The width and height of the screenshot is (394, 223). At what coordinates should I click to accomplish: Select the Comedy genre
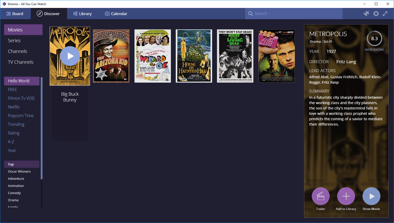click(x=22, y=193)
